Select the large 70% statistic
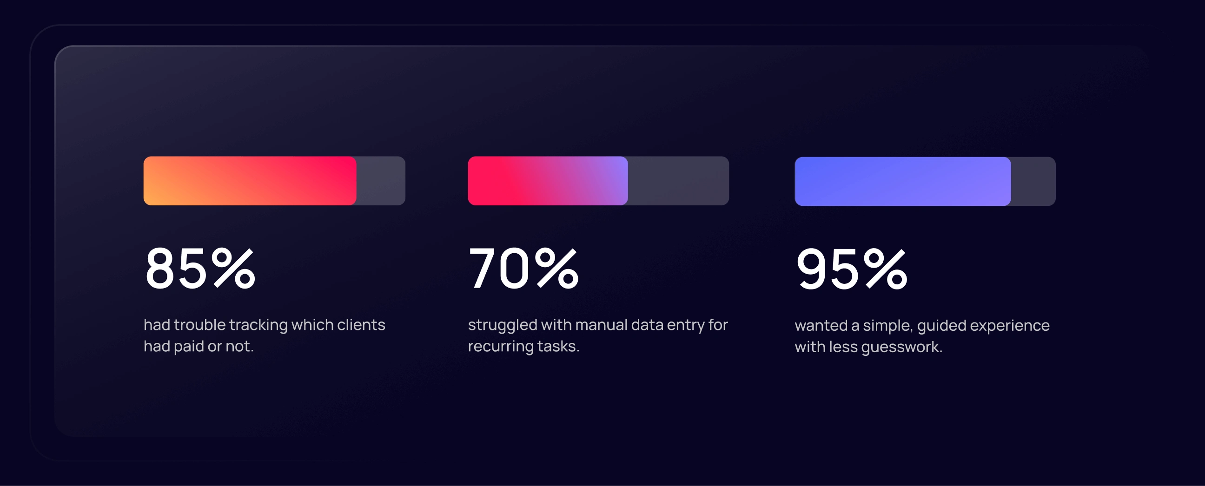 (x=523, y=268)
